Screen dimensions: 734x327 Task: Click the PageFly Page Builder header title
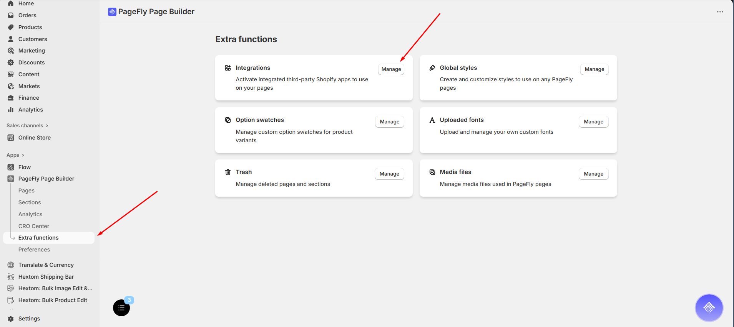156,12
